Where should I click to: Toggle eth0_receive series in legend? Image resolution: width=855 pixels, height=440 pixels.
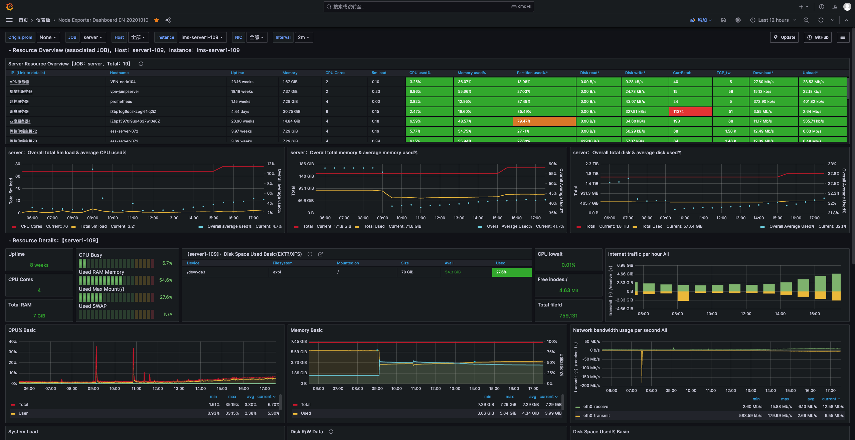(x=595, y=407)
